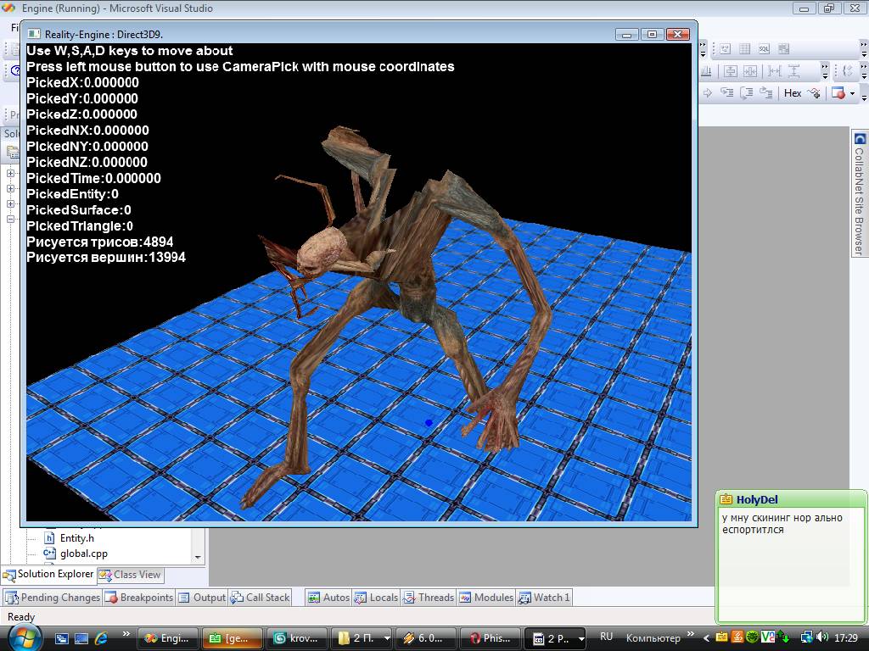The image size is (869, 651).
Task: Switch input language using RU indicator
Action: point(606,637)
